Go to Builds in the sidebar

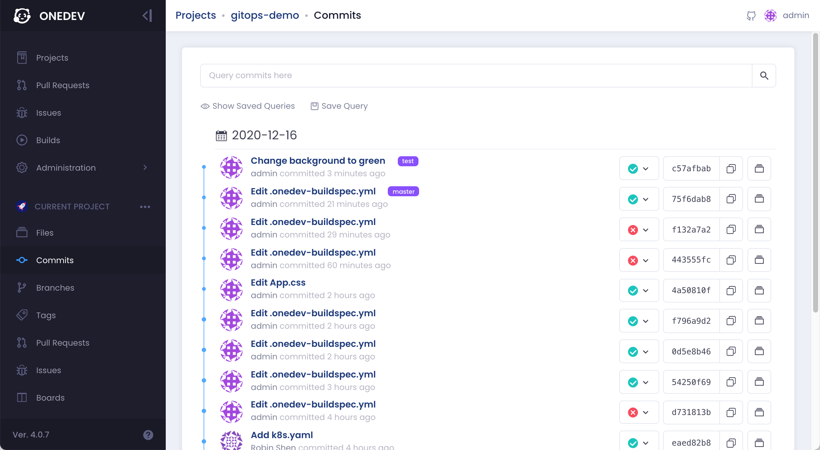48,140
